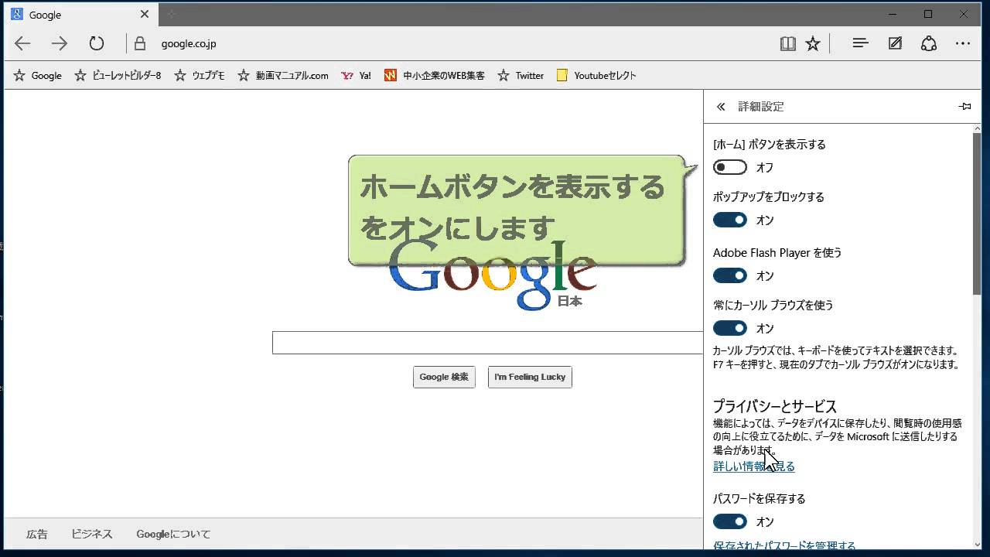Open the Youtubeセレクト folder
This screenshot has width=990, height=557.
point(596,75)
